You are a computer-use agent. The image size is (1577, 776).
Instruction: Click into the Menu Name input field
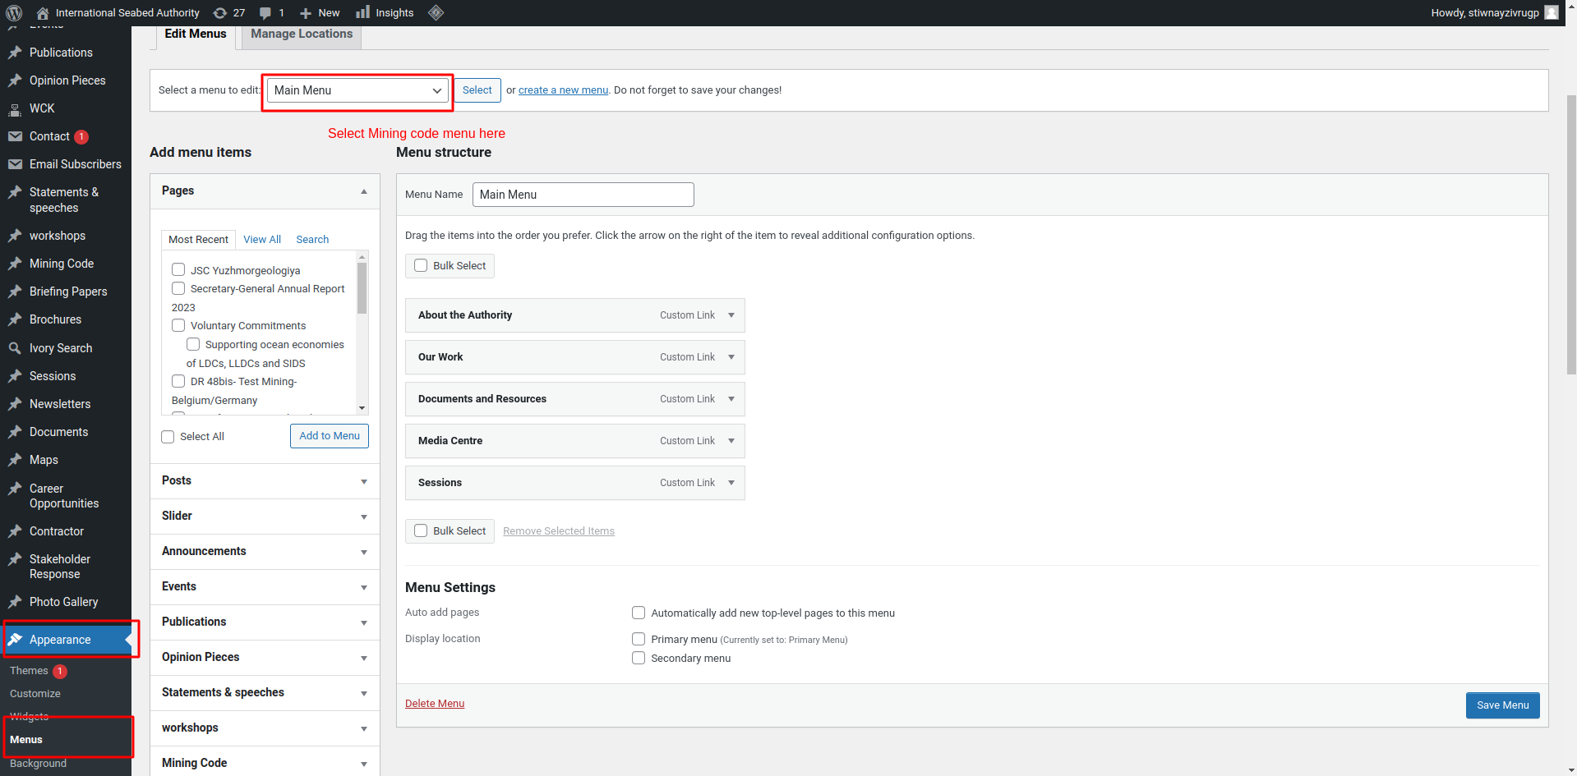click(x=583, y=195)
